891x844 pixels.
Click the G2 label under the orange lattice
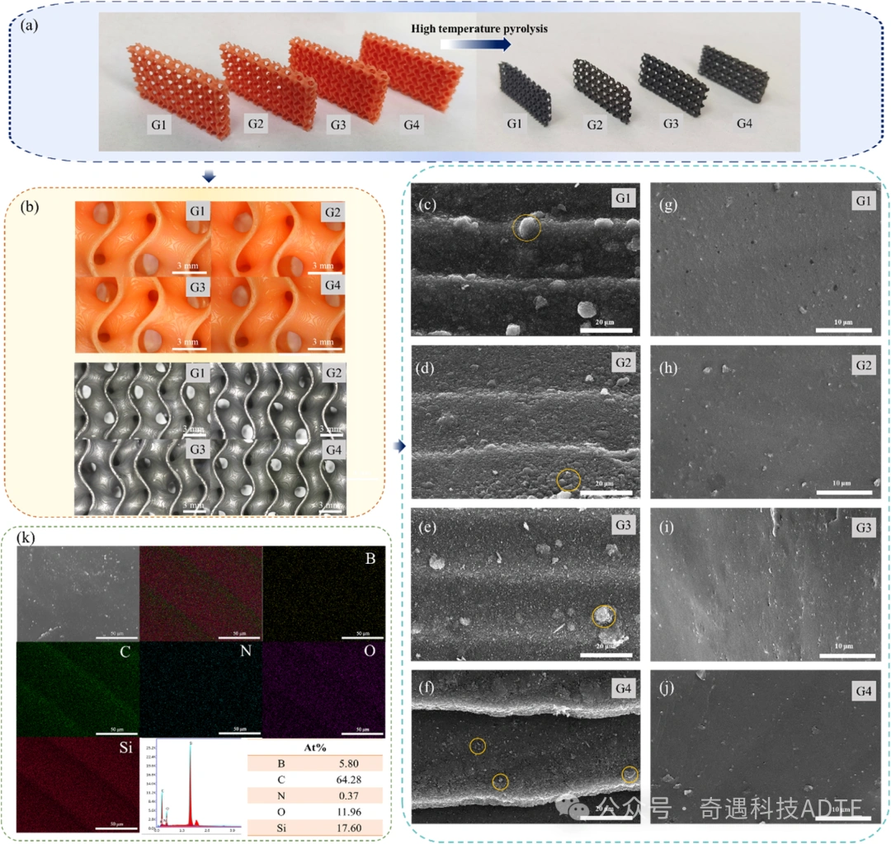coord(256,124)
